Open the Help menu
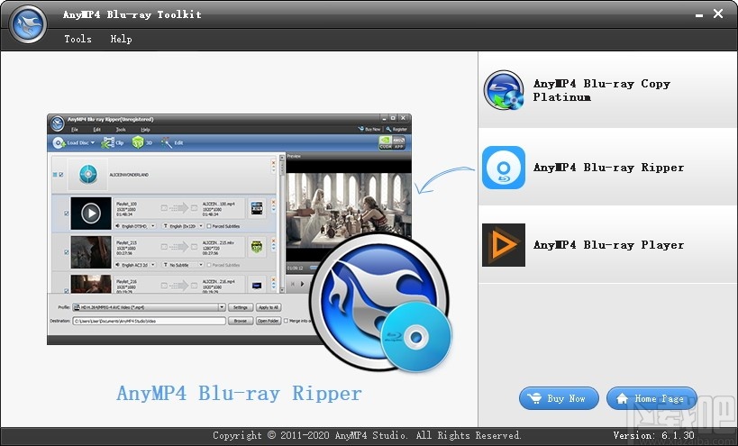 pyautogui.click(x=121, y=39)
